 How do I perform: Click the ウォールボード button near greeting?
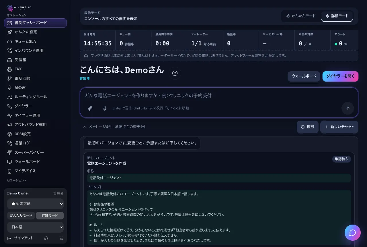tap(304, 76)
